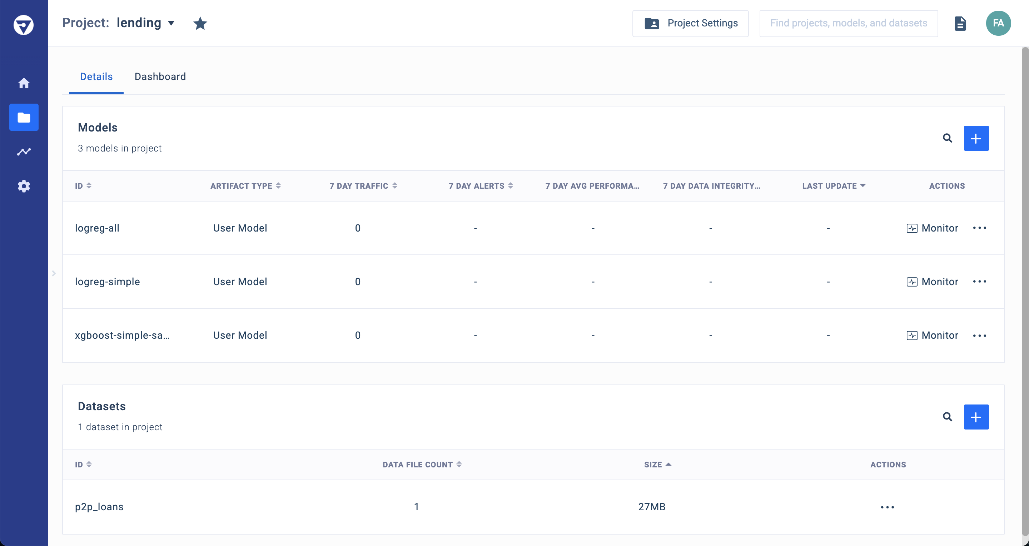Switch to the Details tab
Viewport: 1029px width, 546px height.
(96, 77)
